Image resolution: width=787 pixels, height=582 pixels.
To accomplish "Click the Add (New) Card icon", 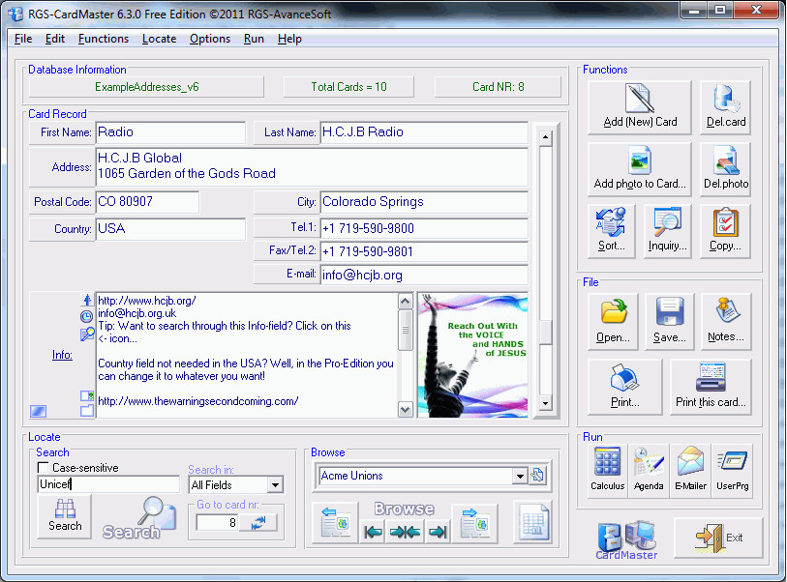I will [640, 107].
